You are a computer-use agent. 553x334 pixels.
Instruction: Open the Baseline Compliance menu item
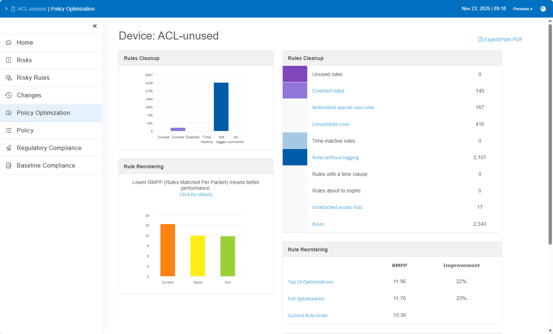(46, 165)
